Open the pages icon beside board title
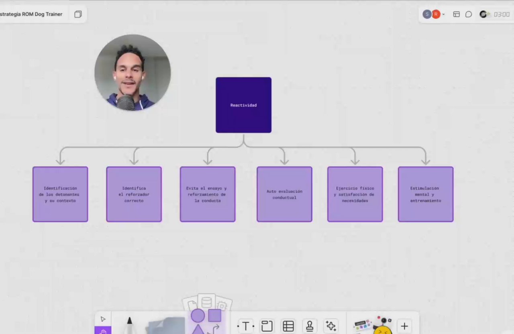 click(78, 14)
